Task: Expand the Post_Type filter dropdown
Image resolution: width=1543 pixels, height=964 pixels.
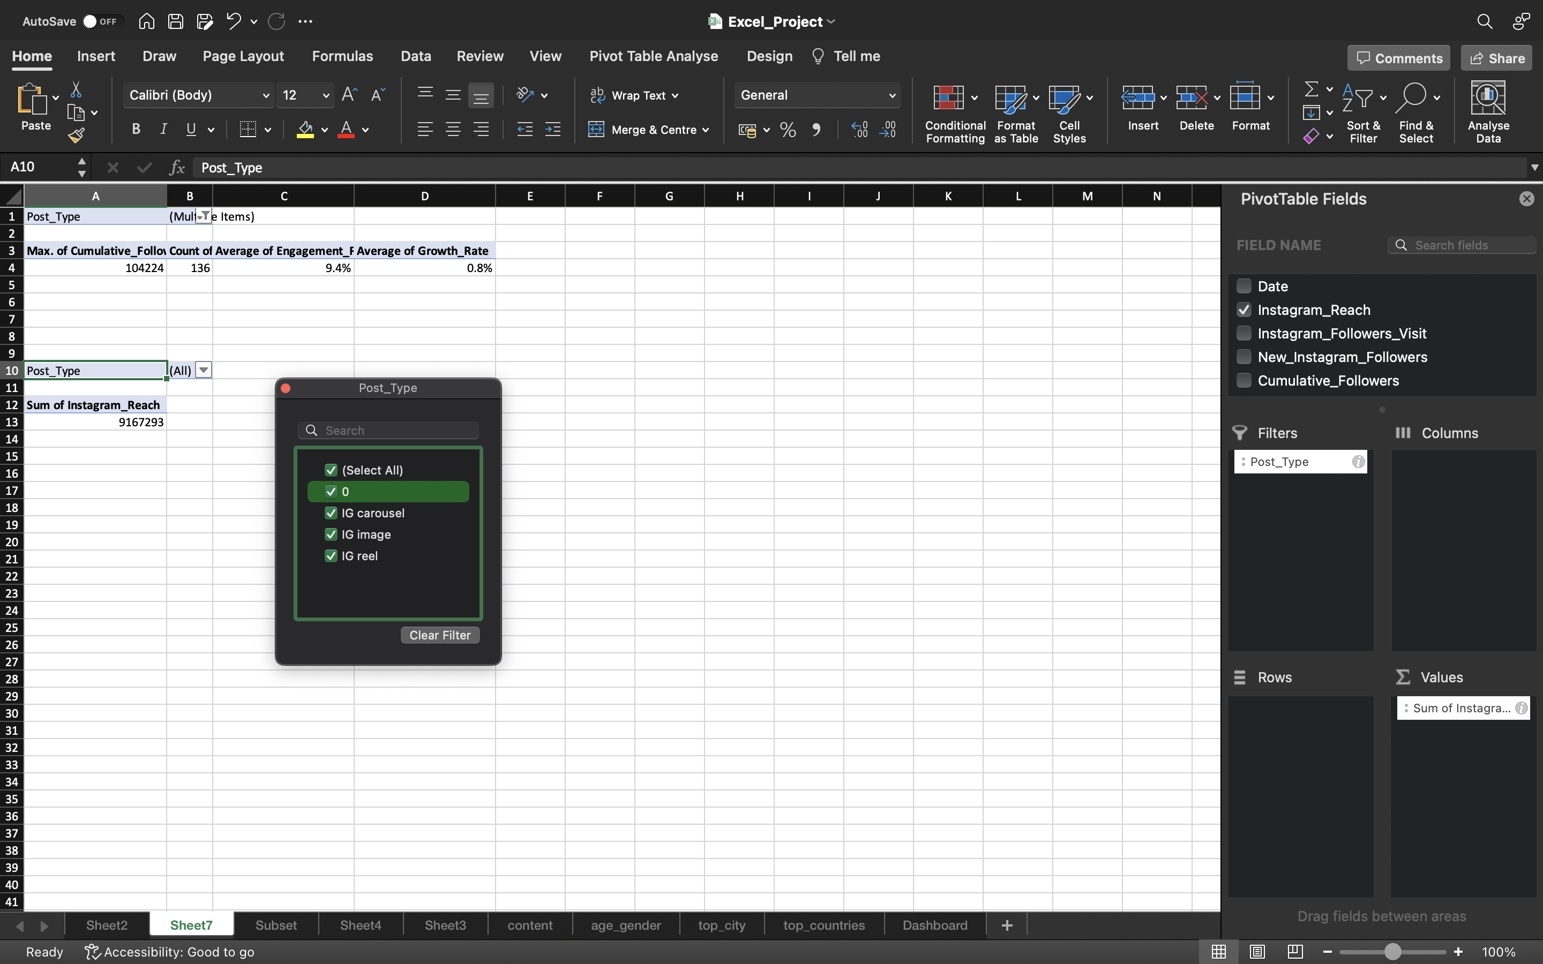Action: pos(202,368)
